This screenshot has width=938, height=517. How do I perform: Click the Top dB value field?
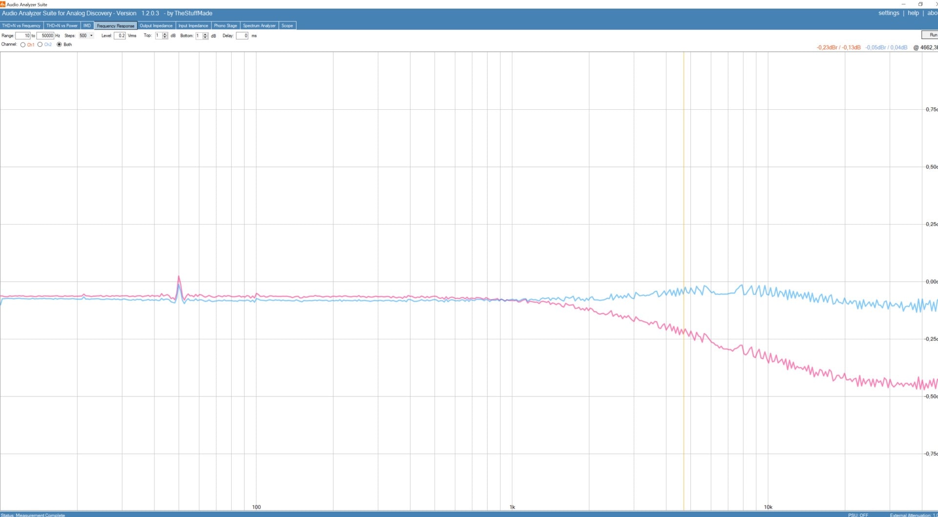(x=158, y=36)
